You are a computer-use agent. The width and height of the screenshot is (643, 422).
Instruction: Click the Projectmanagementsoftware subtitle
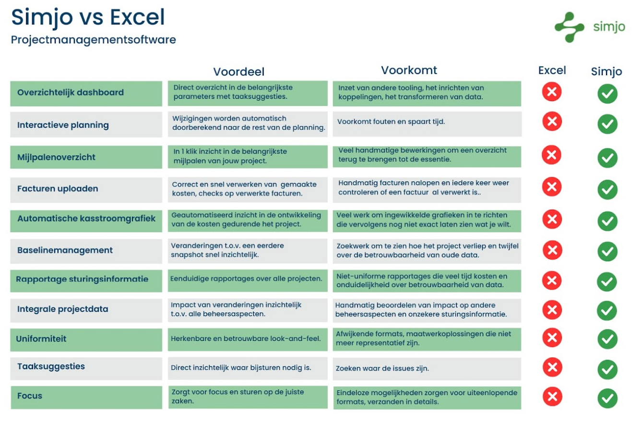point(93,40)
